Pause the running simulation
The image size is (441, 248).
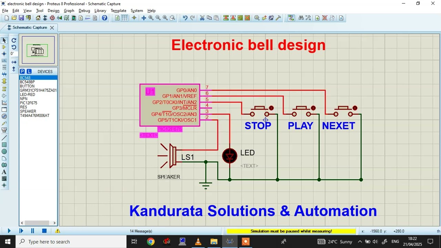point(33,231)
